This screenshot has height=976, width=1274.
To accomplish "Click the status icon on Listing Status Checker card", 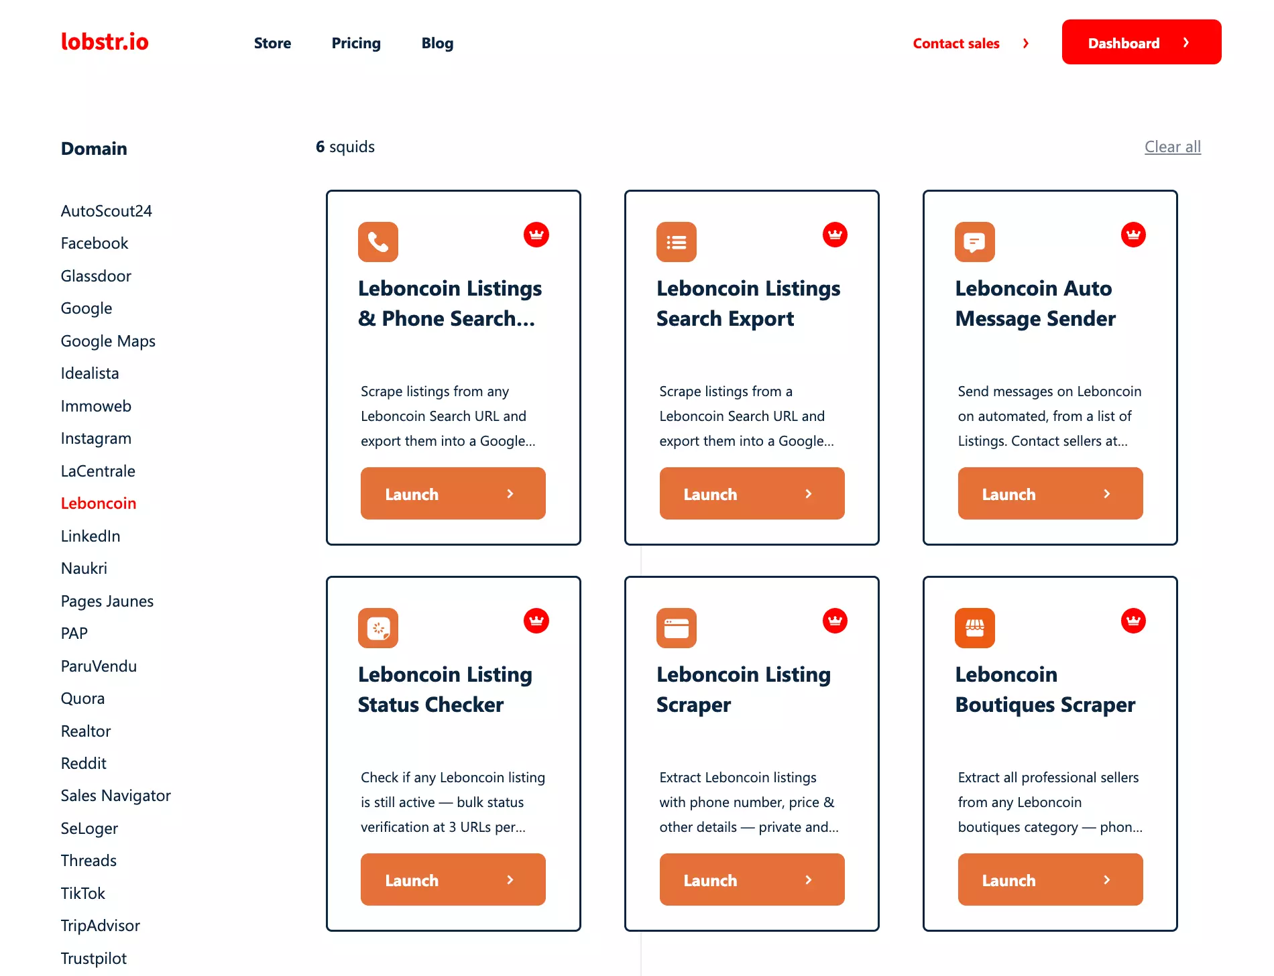I will (378, 628).
